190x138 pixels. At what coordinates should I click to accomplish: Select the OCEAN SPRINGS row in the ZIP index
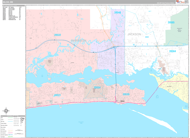coord(12,17)
